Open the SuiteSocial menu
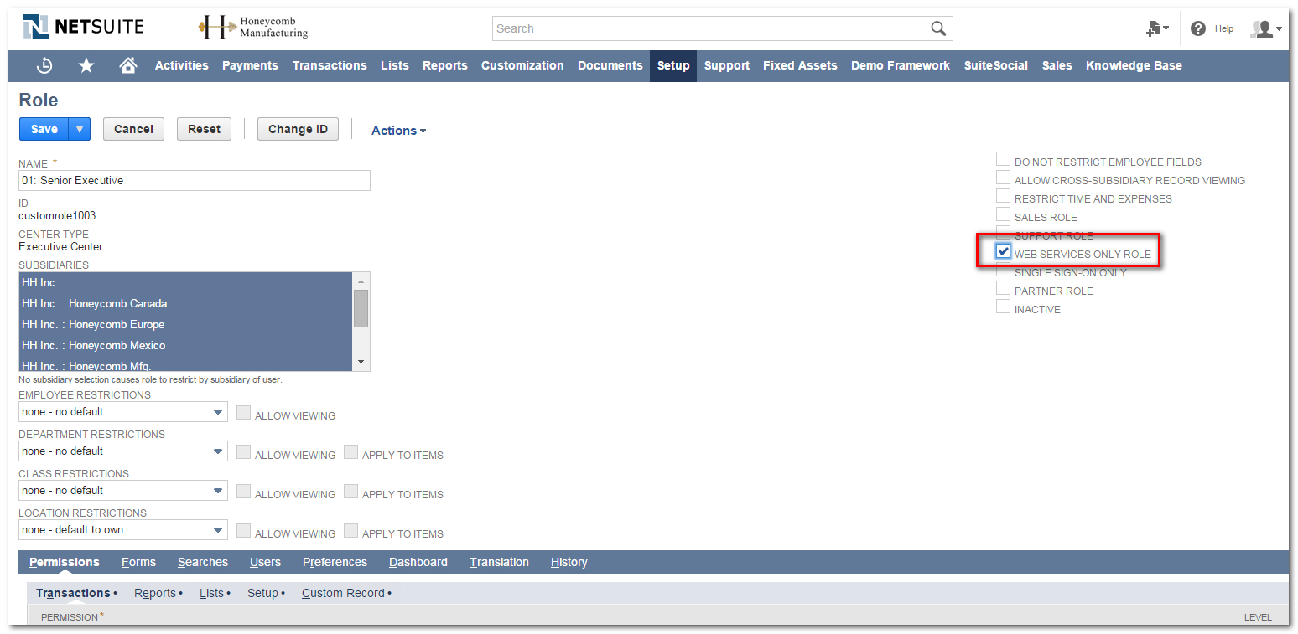This screenshot has width=1298, height=634. [x=996, y=65]
